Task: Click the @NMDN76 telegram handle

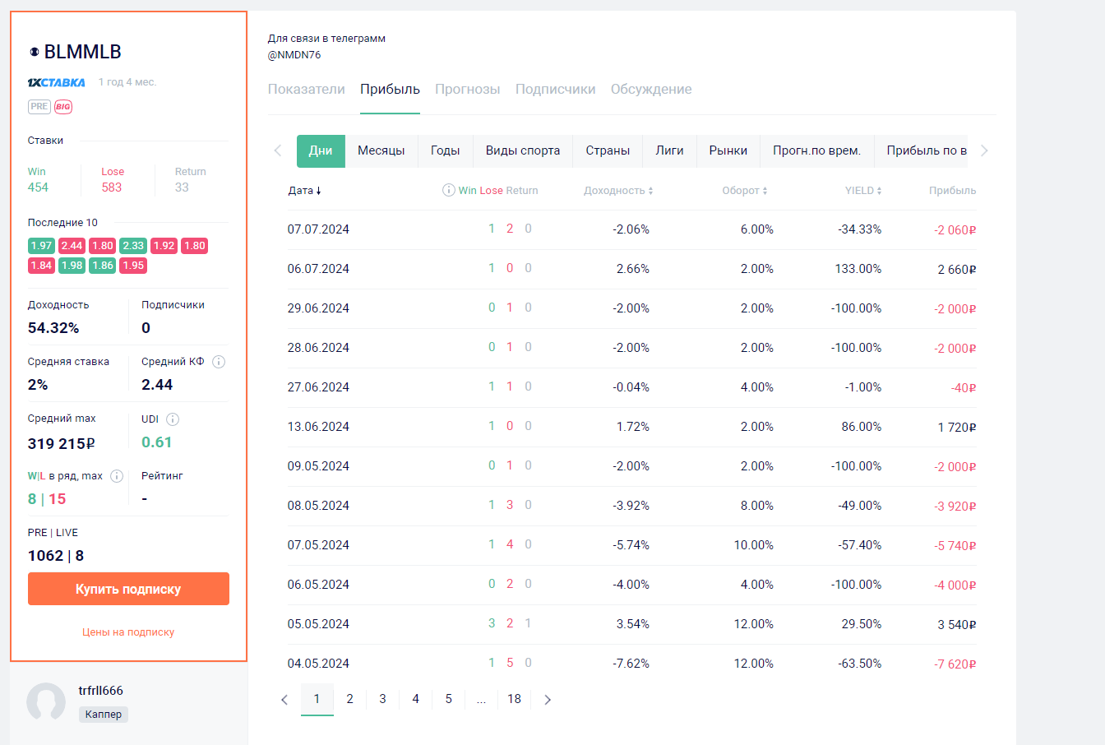Action: (294, 55)
